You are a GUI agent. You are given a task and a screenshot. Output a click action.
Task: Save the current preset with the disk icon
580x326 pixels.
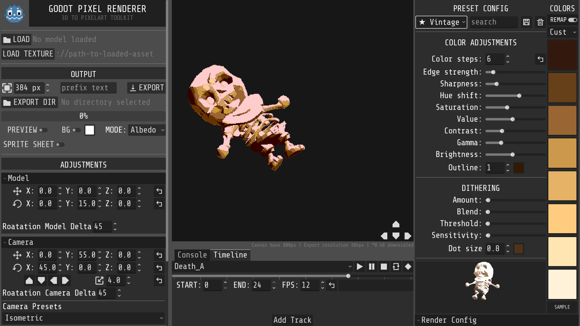[526, 22]
